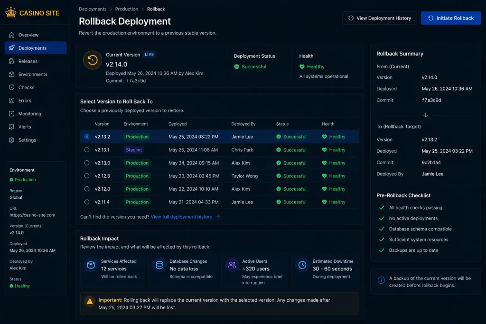
Task: Click the info icon beside backup note
Action: point(381,280)
